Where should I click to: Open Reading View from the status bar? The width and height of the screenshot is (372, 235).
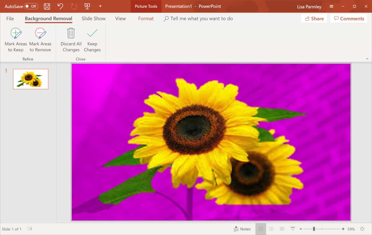point(282,229)
